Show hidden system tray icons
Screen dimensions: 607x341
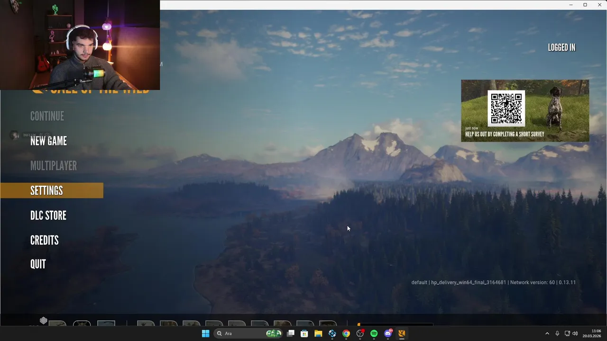547,333
